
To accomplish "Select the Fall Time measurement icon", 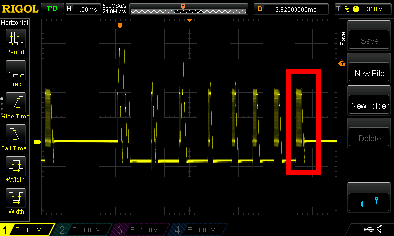I will tap(16, 134).
